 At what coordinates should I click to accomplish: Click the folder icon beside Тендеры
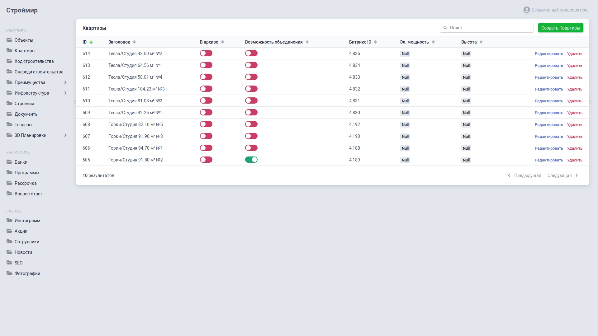pos(9,124)
